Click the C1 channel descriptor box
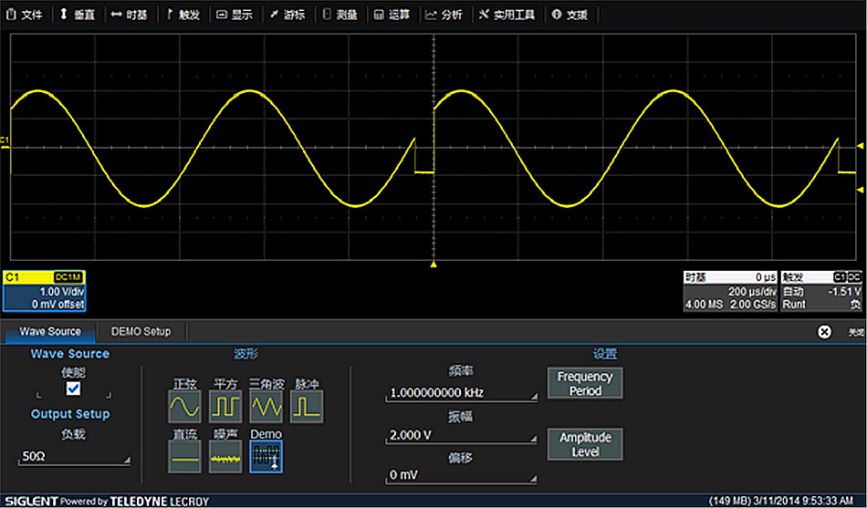 click(44, 291)
